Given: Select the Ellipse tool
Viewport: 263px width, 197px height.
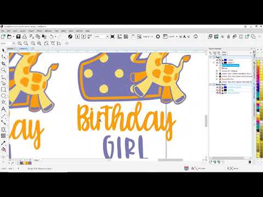Looking at the screenshot, I should click(x=3, y=96).
